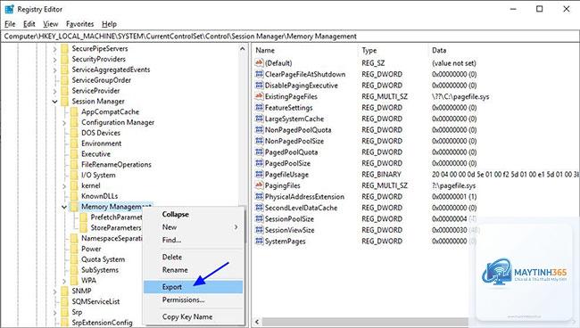Expand the SecurityProviders node
The image size is (580, 328).
(54, 59)
